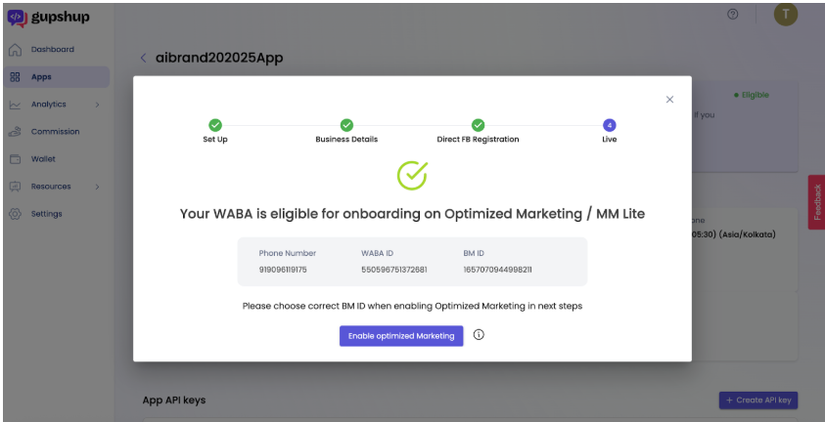
Task: Open Settings menu item
Action: (x=57, y=214)
